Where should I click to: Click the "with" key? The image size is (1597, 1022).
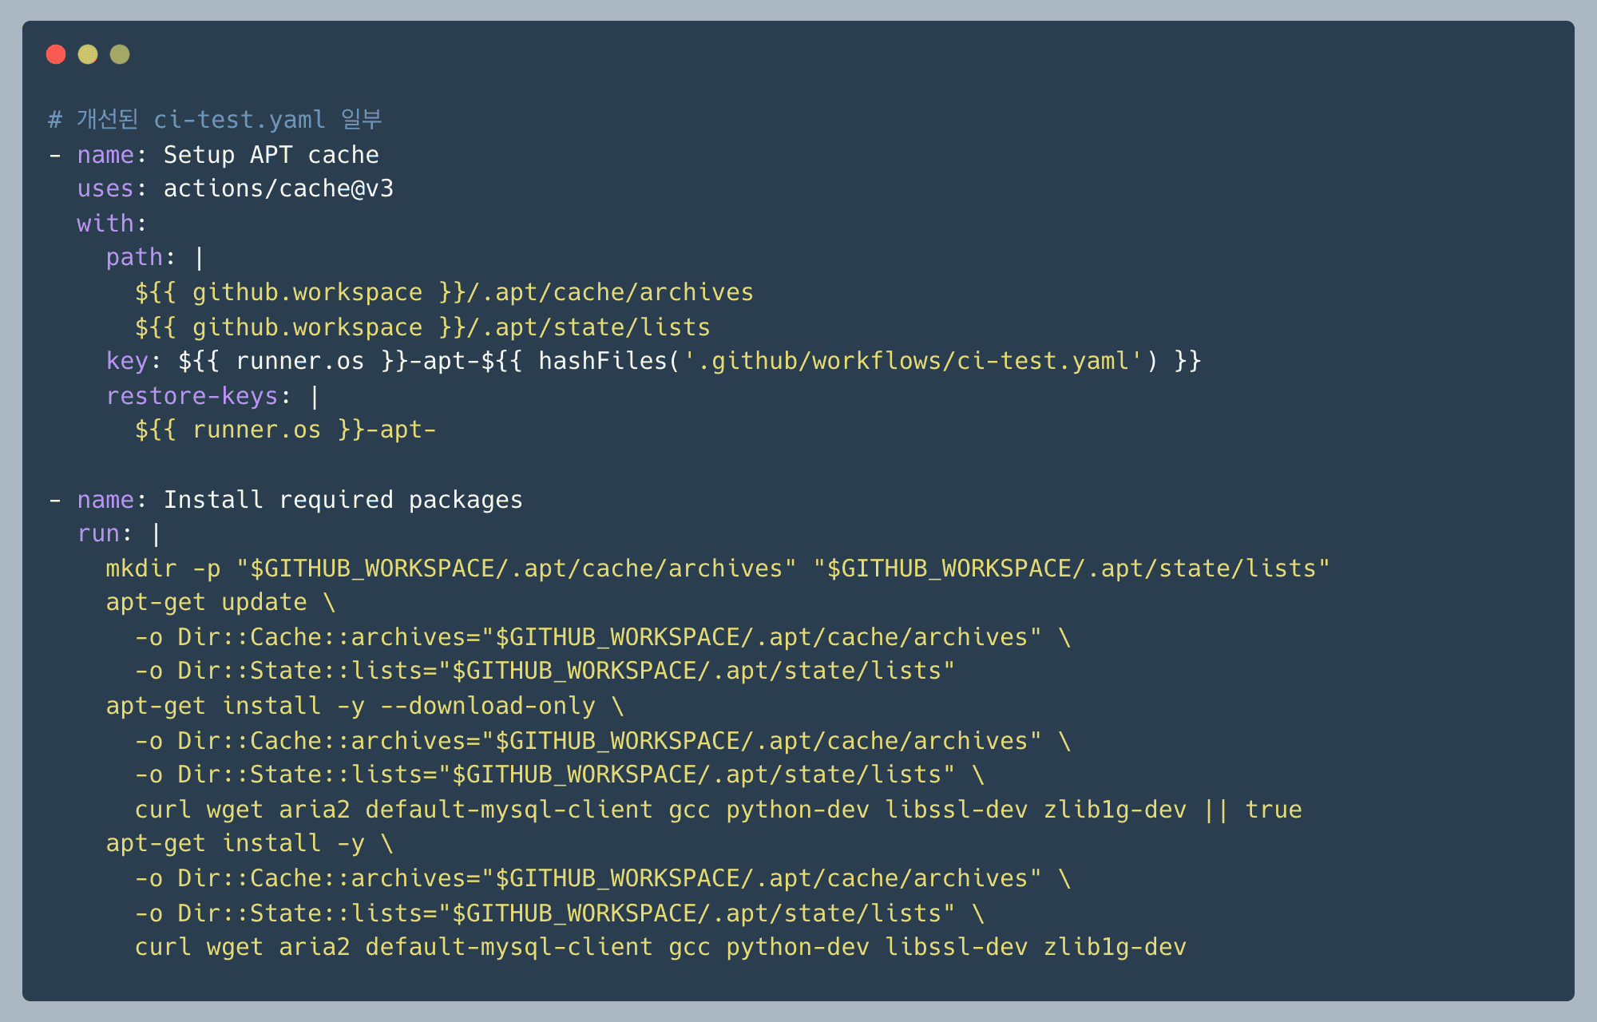pos(105,224)
